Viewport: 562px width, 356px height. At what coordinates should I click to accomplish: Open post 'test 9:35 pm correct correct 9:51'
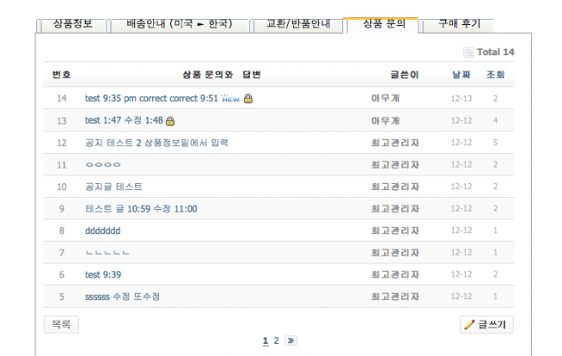pyautogui.click(x=151, y=99)
